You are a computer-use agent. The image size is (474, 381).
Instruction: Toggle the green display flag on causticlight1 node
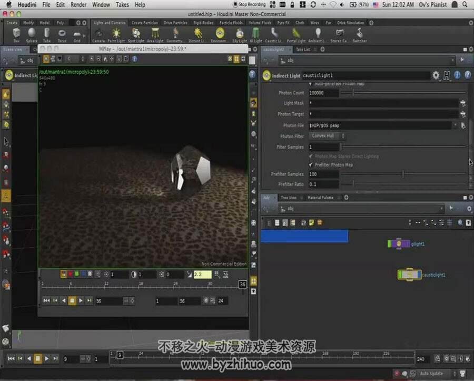(x=400, y=275)
